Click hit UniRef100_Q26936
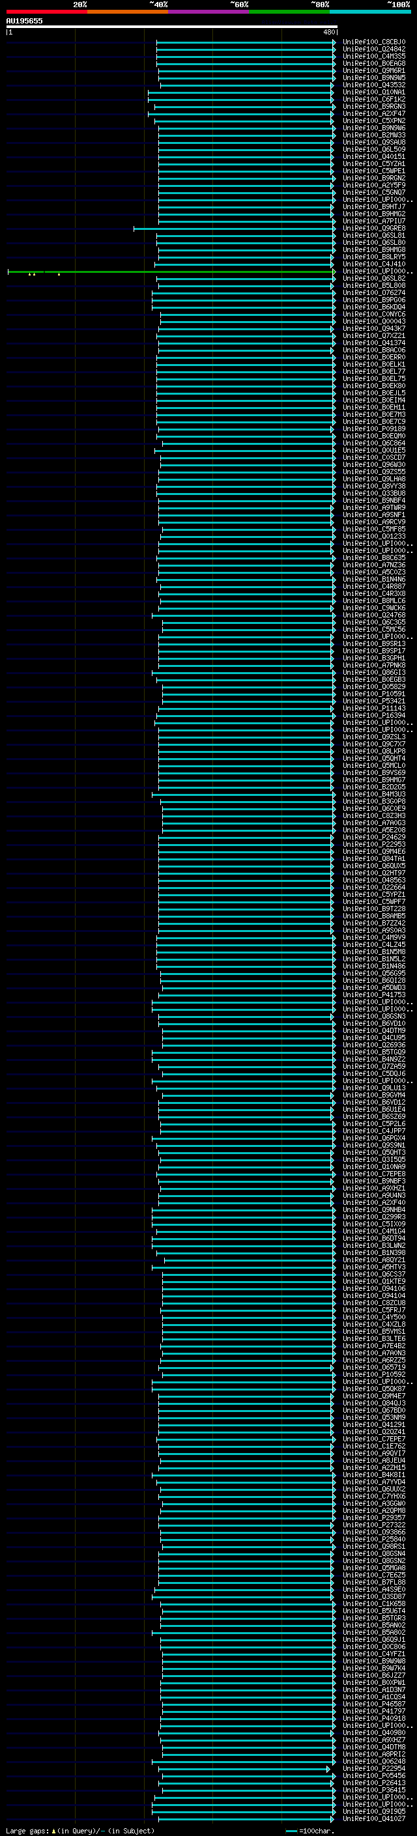The image size is (417, 1836). (373, 1045)
